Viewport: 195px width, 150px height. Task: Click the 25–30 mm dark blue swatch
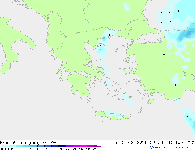pyautogui.click(x=62, y=146)
